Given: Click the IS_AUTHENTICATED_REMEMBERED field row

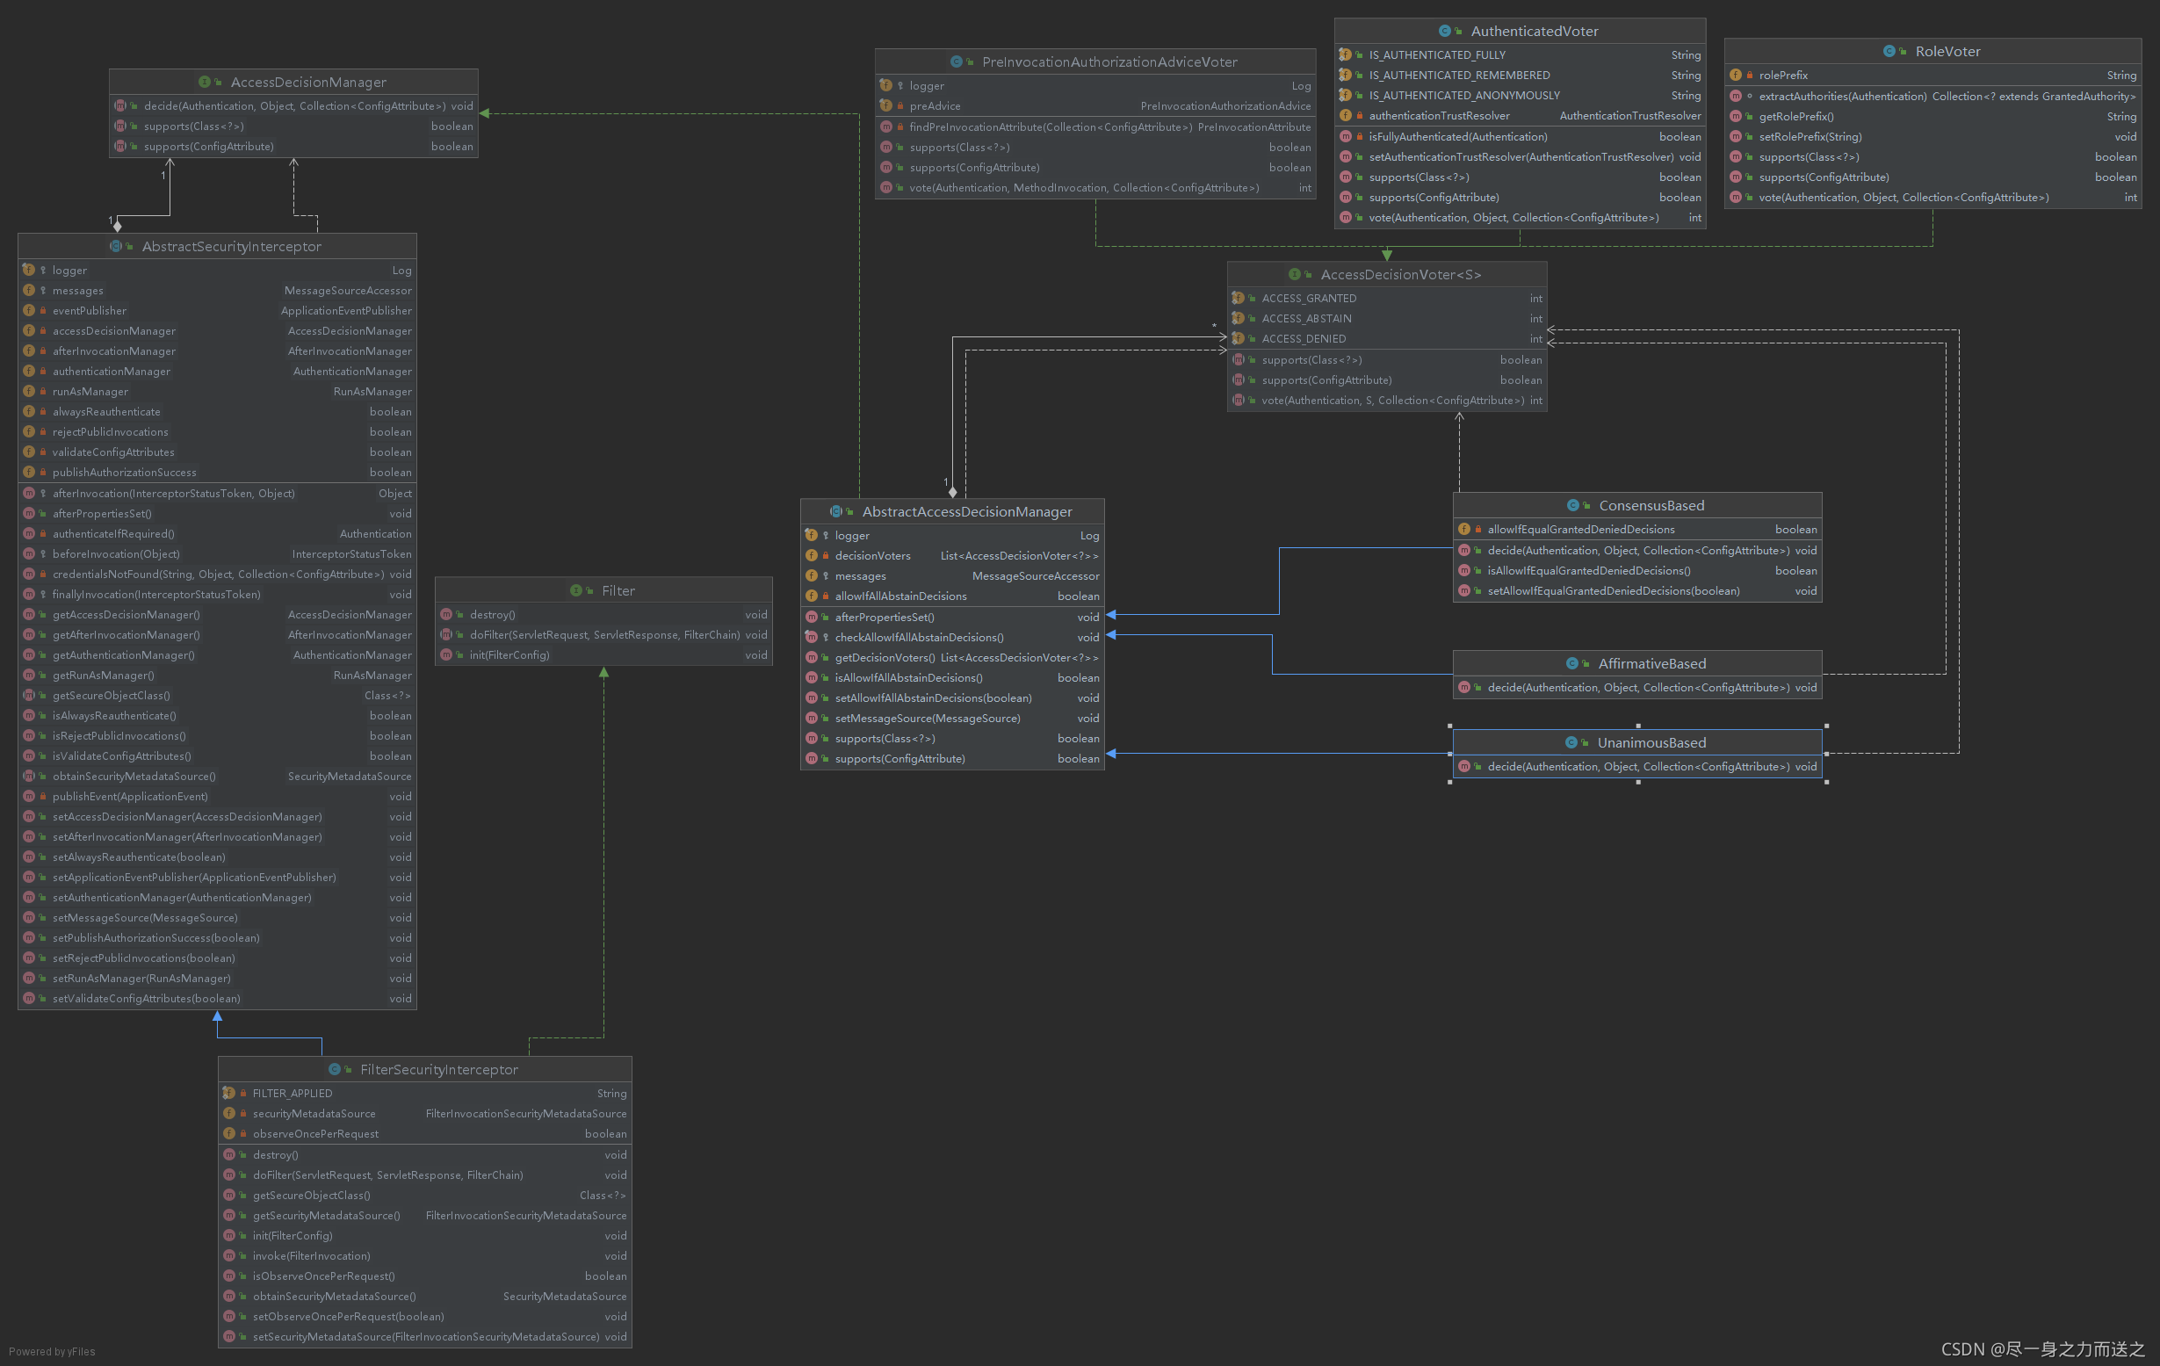Looking at the screenshot, I should pyautogui.click(x=1521, y=76).
